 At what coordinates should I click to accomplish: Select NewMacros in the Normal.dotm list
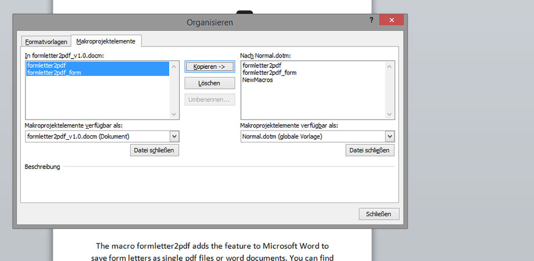pos(258,79)
